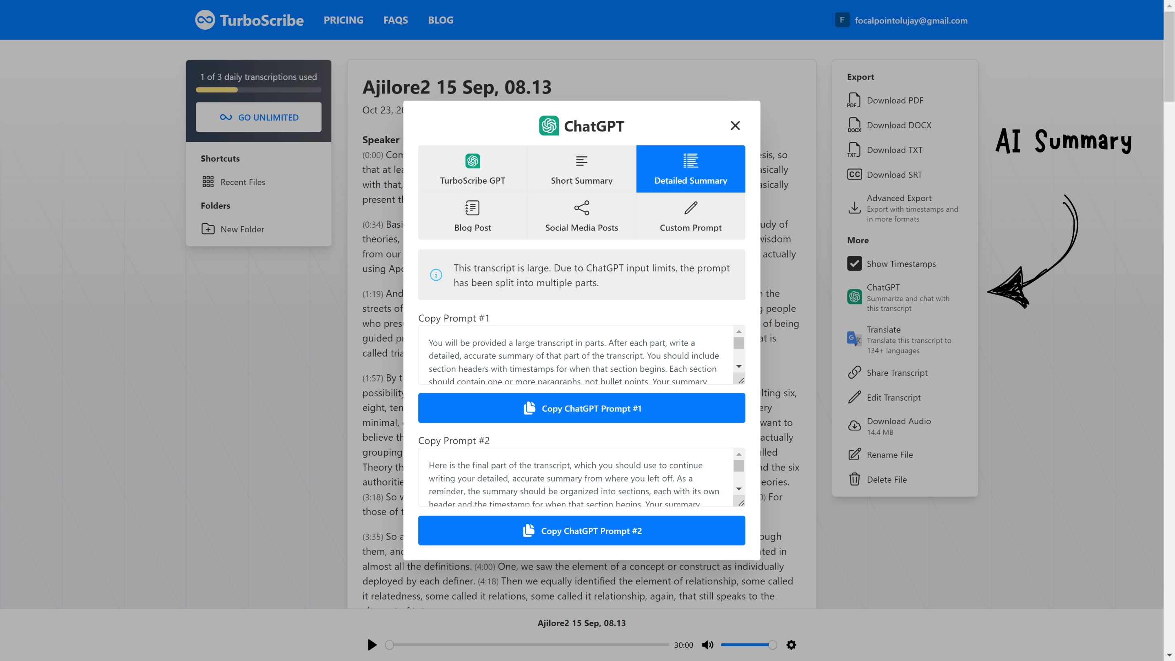
Task: Open playback settings with the gear icon
Action: pos(791,645)
